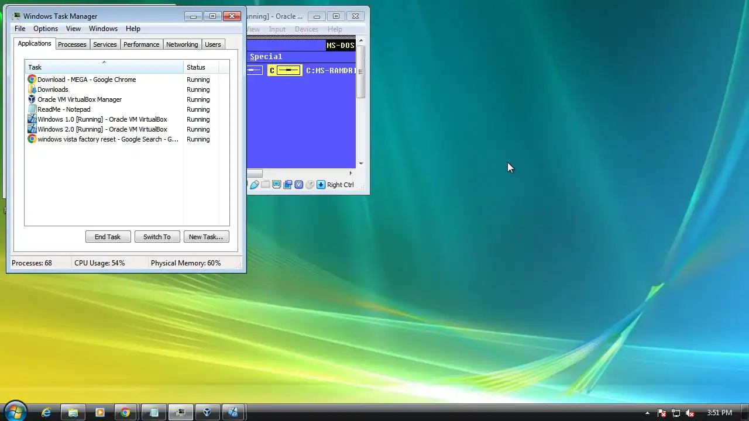Switch to the Performance tab

[141, 44]
